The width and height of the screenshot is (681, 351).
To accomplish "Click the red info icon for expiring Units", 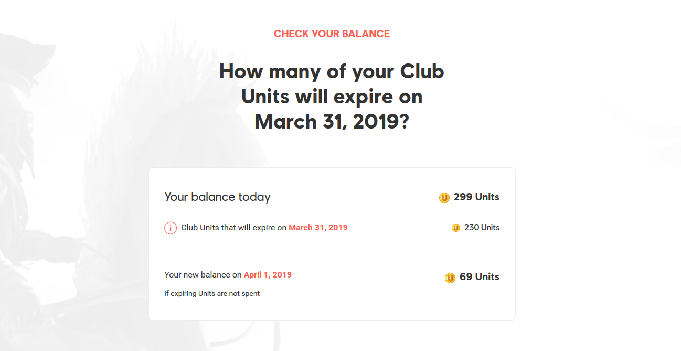I will (x=171, y=228).
